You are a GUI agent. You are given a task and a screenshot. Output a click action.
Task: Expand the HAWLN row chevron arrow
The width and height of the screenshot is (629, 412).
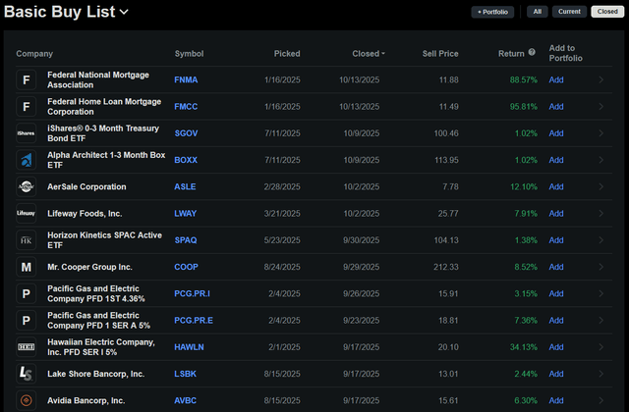(x=601, y=346)
